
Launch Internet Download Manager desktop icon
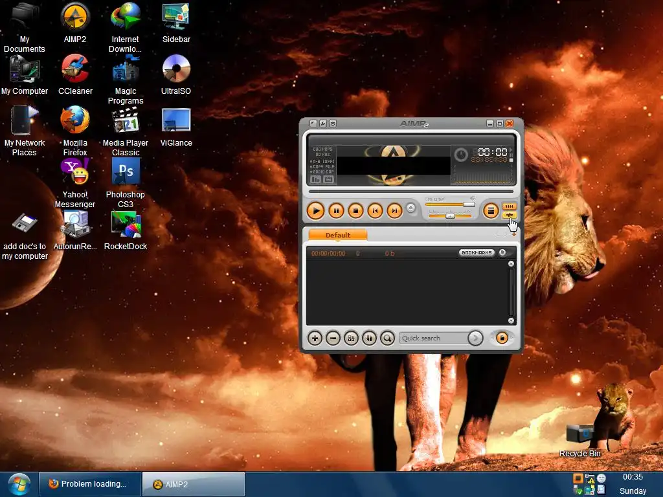pos(125,27)
